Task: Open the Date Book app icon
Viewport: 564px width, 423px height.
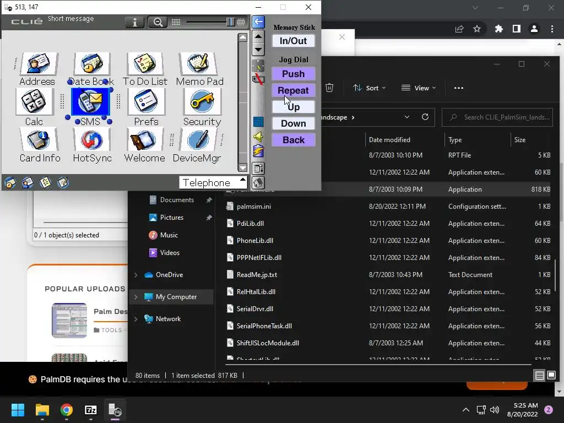Action: click(x=91, y=69)
